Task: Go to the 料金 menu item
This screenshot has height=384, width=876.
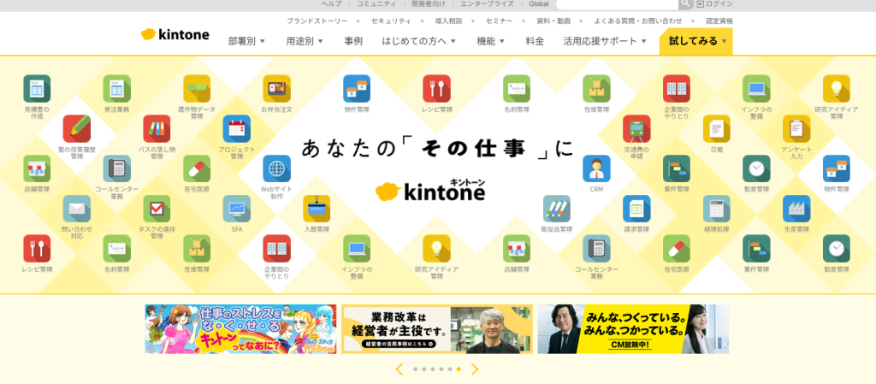Action: [x=535, y=41]
